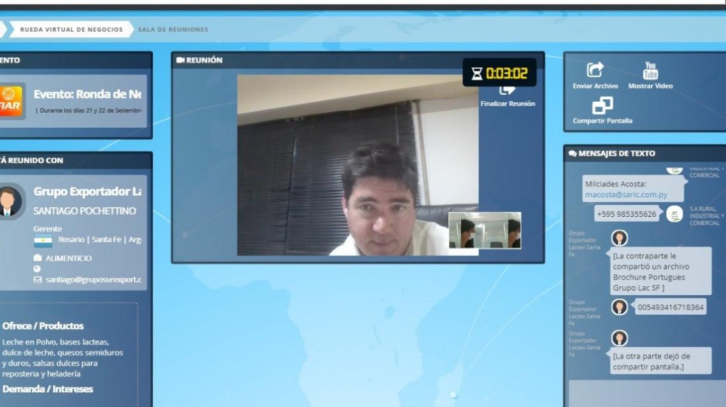Click the Grupo Exportador company name
Viewport: 726px width, 407px height.
tap(87, 191)
